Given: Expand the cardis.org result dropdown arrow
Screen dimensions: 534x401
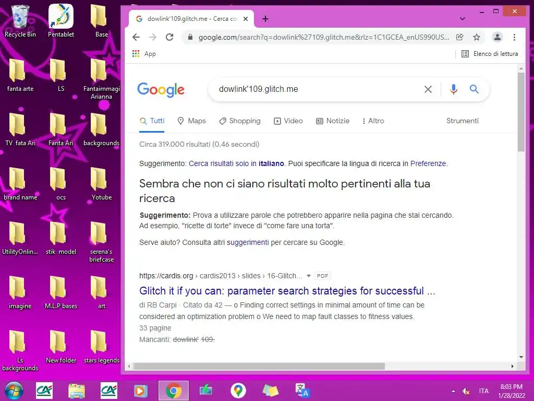Looking at the screenshot, I should click(x=309, y=276).
